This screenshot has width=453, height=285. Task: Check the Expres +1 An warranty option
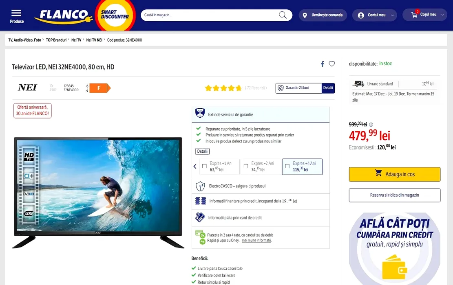point(204,166)
